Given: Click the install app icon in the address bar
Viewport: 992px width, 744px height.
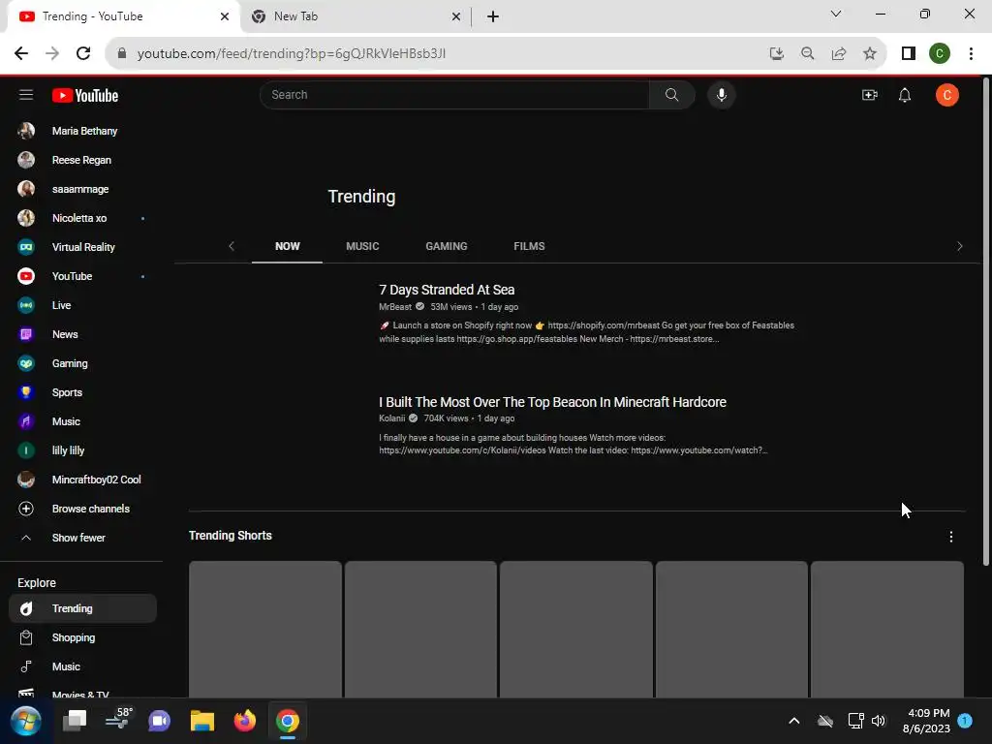Looking at the screenshot, I should coord(777,53).
